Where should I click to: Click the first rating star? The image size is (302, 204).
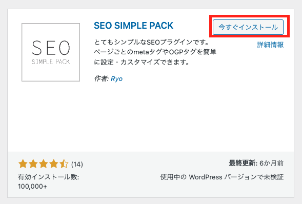click(23, 164)
